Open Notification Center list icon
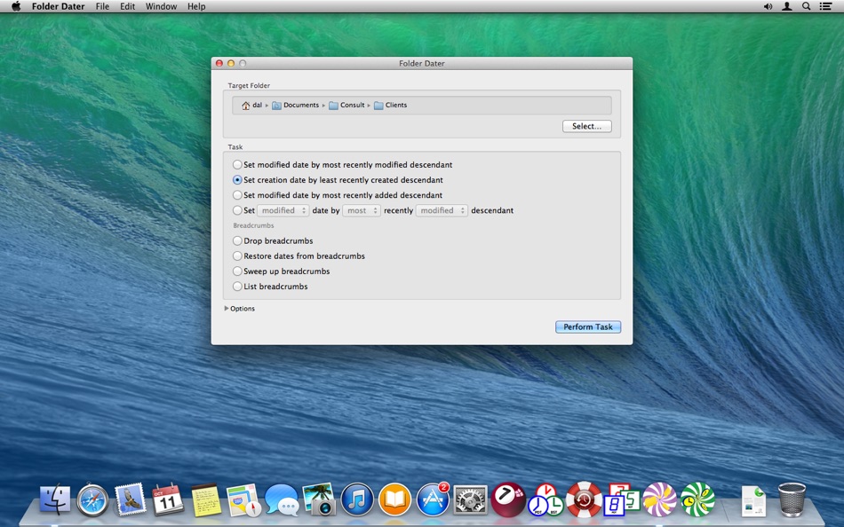This screenshot has width=844, height=527. click(x=825, y=6)
